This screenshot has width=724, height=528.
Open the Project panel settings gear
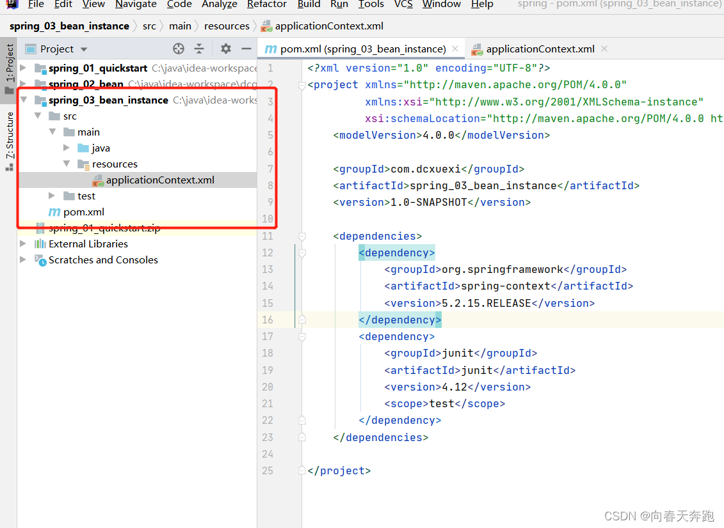pos(226,49)
